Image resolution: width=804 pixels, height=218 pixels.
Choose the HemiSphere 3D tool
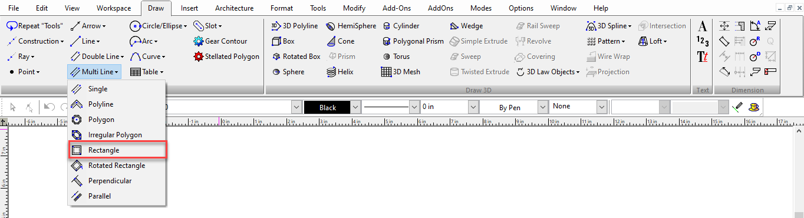(351, 26)
